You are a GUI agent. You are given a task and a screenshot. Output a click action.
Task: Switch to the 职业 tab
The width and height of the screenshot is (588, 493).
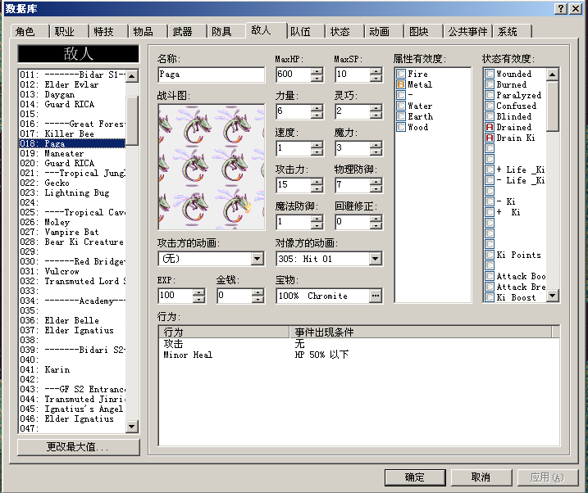70,31
